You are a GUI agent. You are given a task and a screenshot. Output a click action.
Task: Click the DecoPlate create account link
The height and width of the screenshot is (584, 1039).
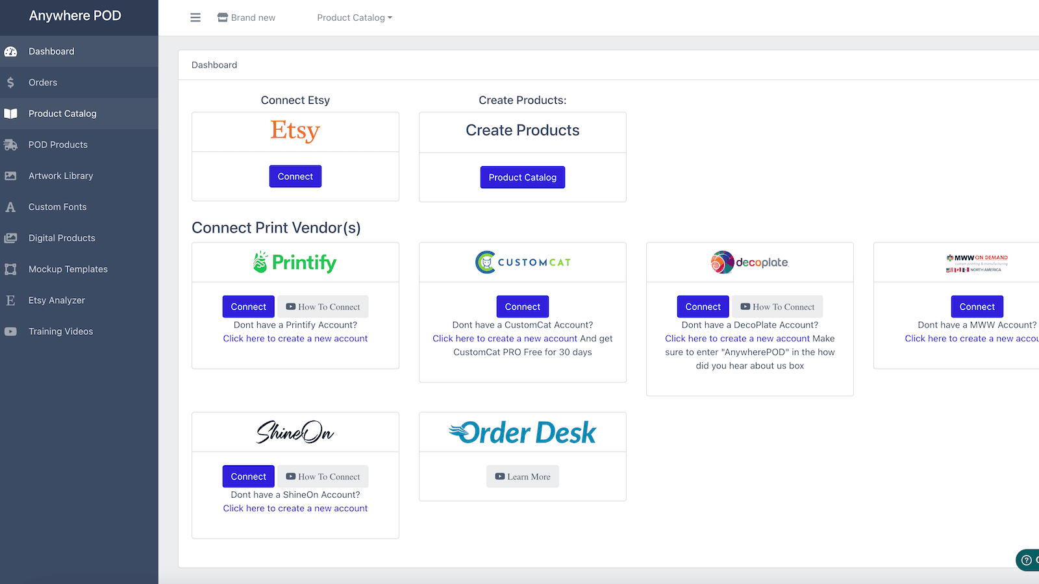[x=736, y=338]
